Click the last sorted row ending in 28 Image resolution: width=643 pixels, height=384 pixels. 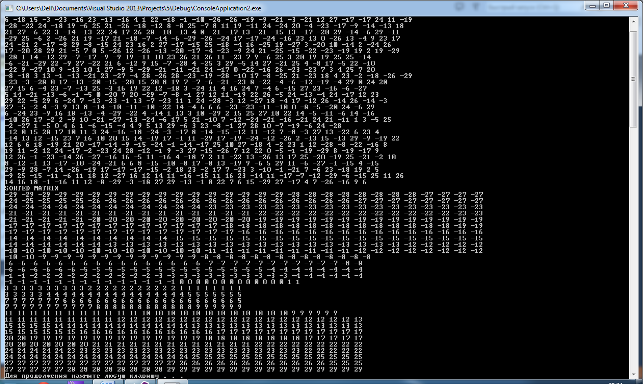click(183, 369)
